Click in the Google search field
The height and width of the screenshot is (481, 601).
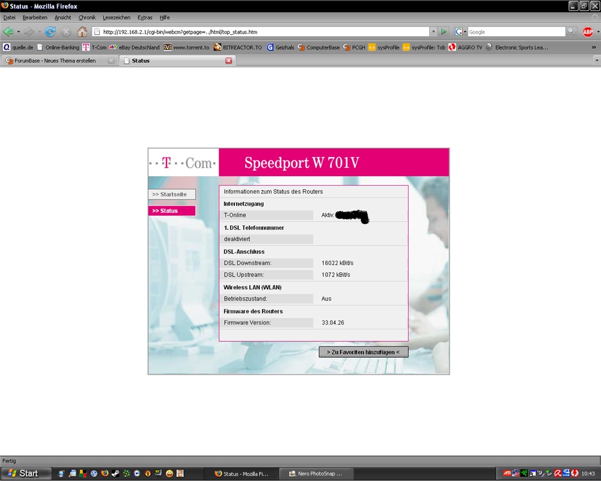[516, 32]
